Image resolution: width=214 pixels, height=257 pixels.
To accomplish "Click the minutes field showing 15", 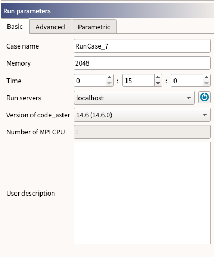I will pyautogui.click(x=138, y=81).
